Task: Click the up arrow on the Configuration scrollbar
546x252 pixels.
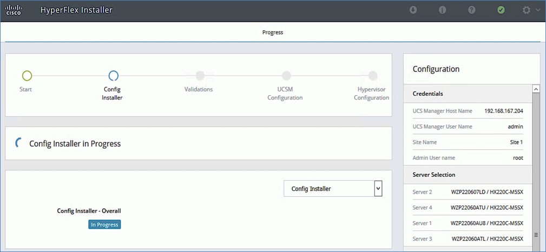Action: click(x=536, y=89)
